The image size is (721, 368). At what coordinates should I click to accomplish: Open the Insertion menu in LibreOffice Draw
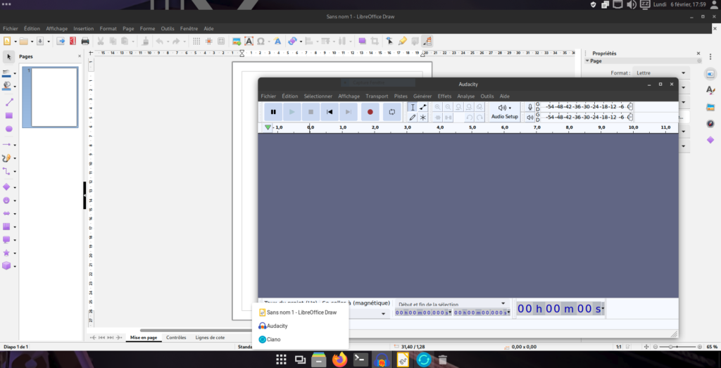point(83,28)
